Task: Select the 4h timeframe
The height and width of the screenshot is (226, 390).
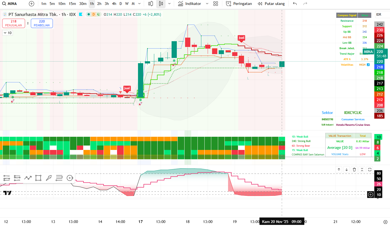Action: 114,4
